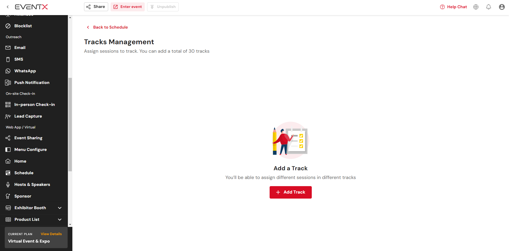Click the SMS phone icon
This screenshot has width=509, height=251.
[x=8, y=59]
